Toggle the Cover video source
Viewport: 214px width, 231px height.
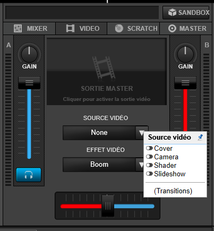point(149,148)
